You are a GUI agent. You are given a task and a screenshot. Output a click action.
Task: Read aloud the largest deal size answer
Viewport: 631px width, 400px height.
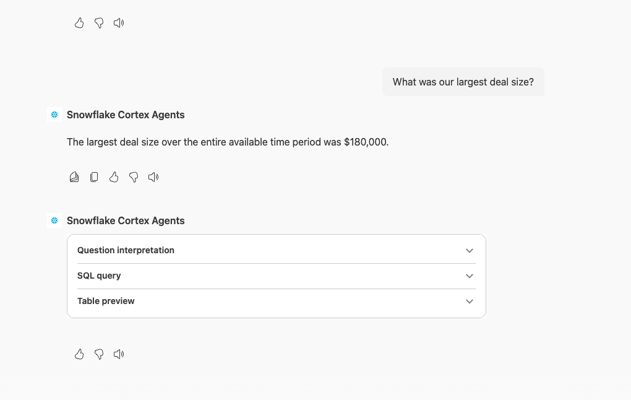(153, 177)
